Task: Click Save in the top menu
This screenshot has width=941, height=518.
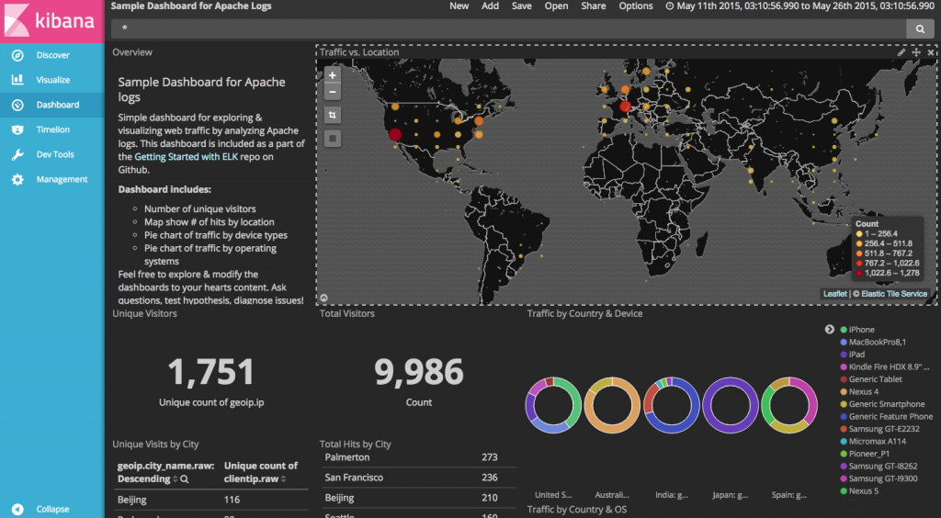Action: click(522, 6)
